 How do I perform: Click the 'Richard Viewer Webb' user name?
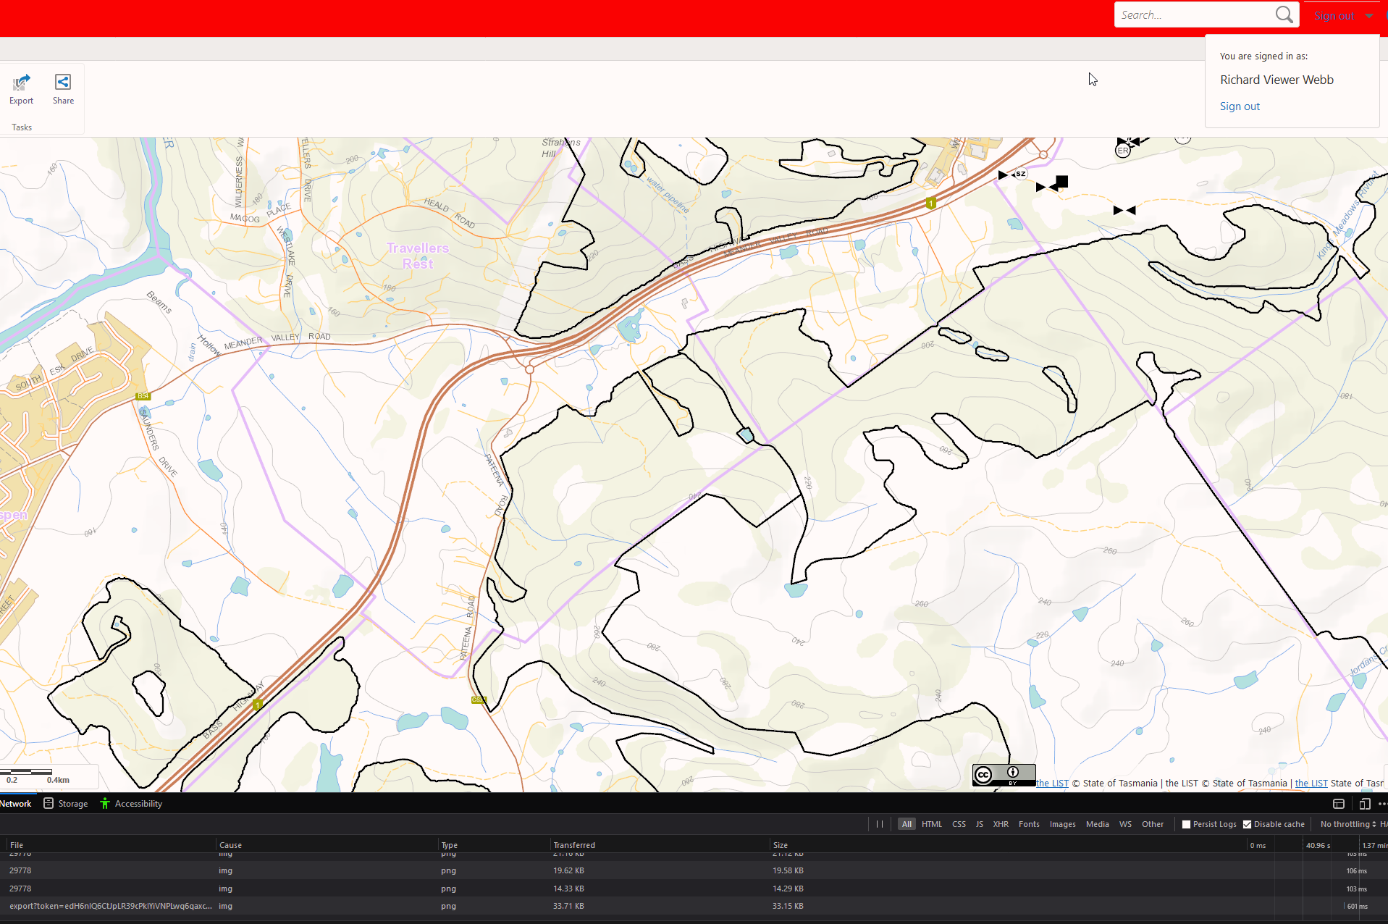(x=1276, y=80)
